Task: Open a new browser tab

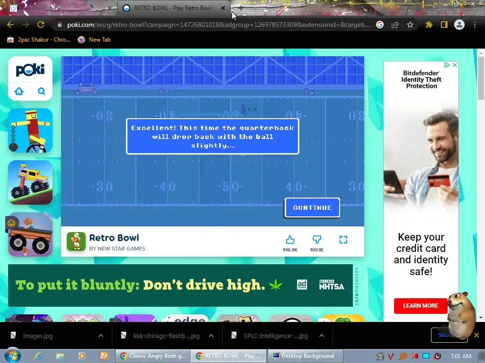Action: pos(241,9)
